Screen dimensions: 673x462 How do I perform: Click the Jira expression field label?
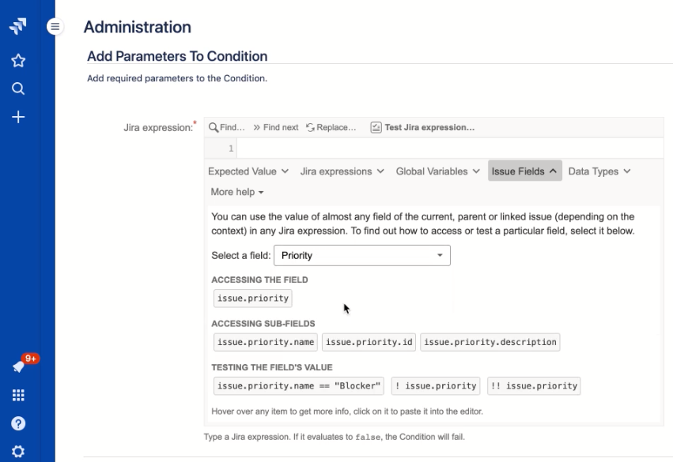158,128
